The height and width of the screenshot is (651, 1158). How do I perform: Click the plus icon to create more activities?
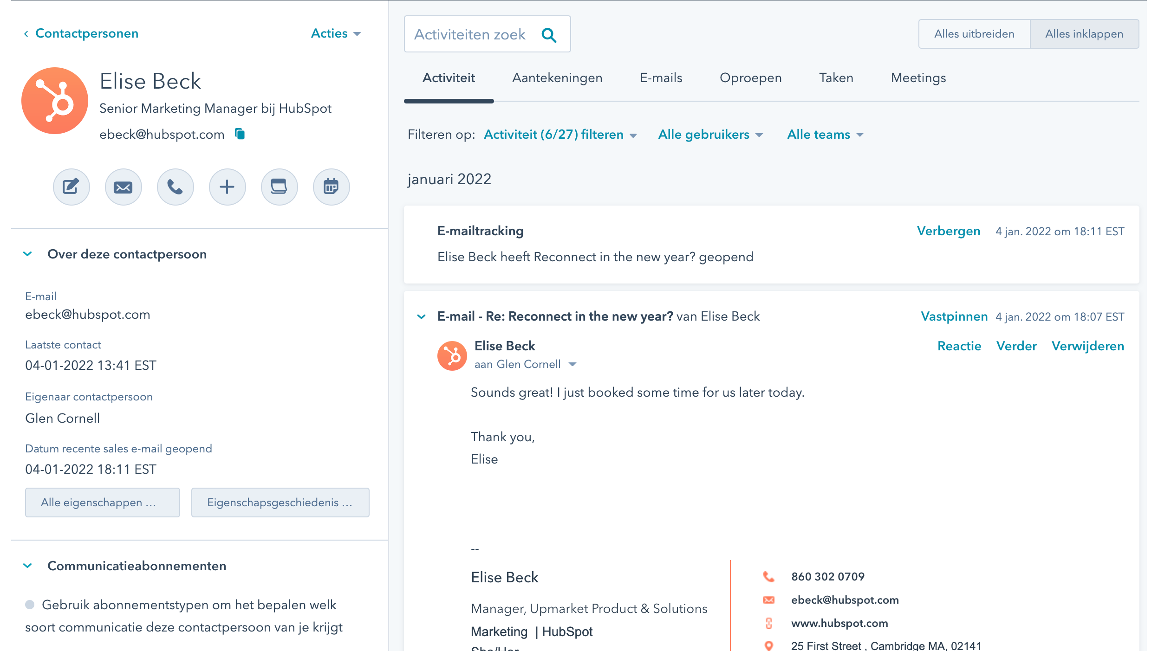[x=227, y=187]
